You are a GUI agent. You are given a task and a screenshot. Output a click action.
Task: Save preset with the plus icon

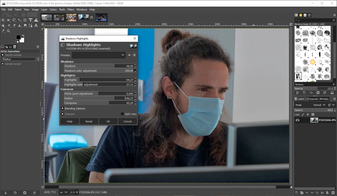click(129, 55)
